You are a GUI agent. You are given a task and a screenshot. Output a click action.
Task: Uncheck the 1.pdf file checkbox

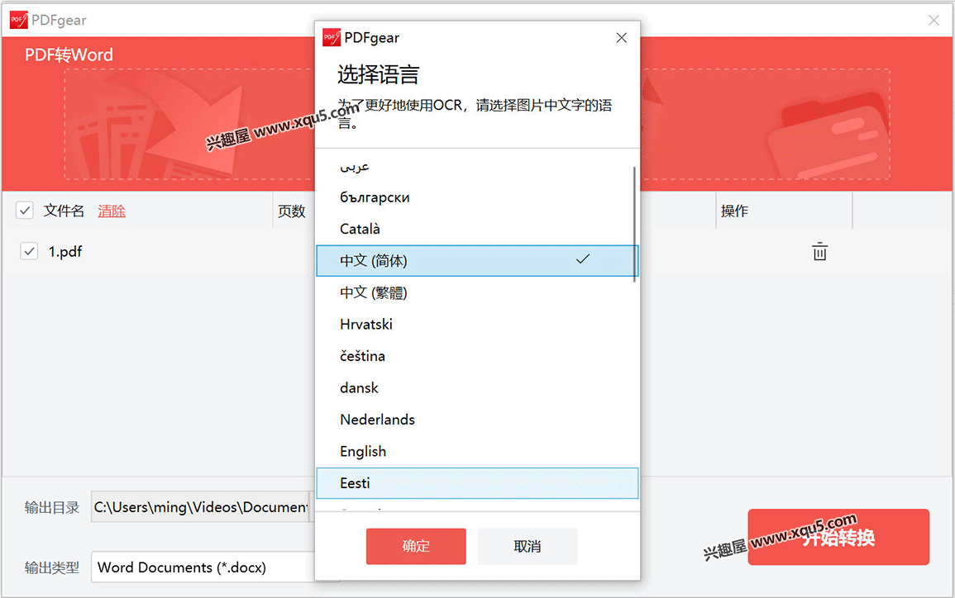click(x=29, y=250)
